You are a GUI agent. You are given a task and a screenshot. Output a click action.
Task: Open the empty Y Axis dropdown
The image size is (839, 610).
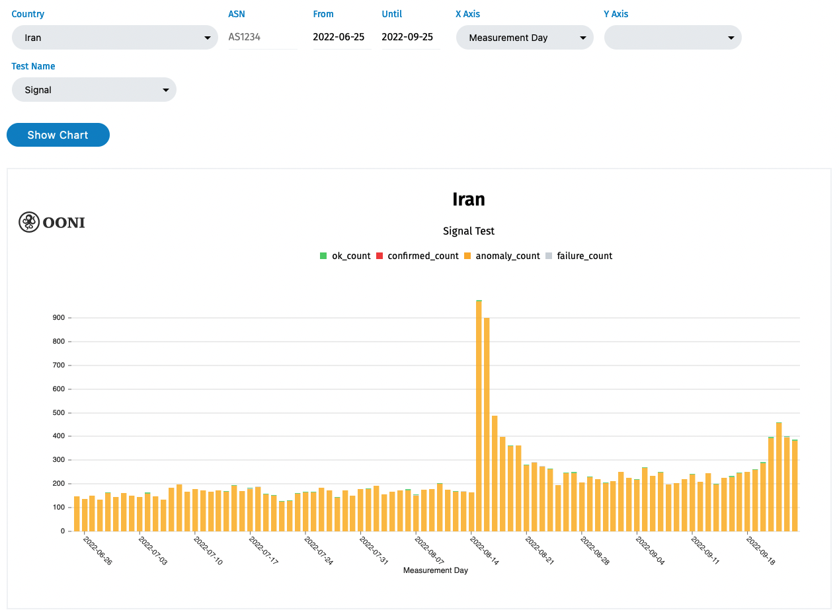point(672,38)
